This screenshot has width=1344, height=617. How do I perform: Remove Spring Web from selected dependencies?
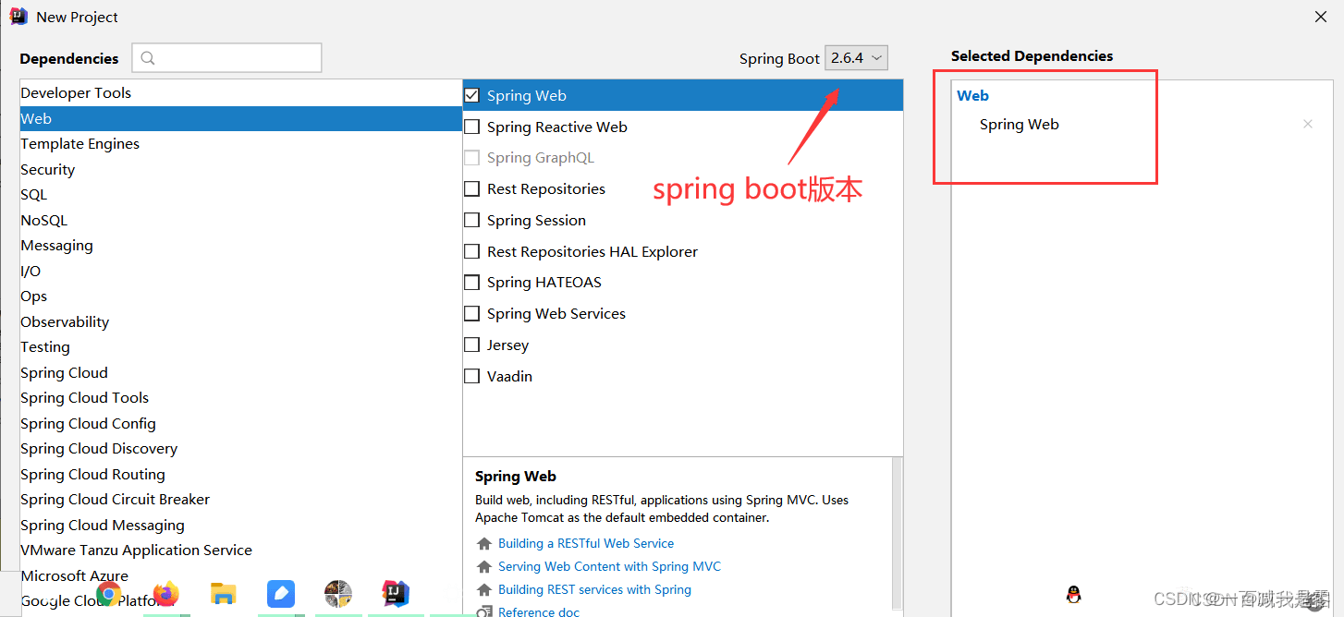pyautogui.click(x=1307, y=124)
